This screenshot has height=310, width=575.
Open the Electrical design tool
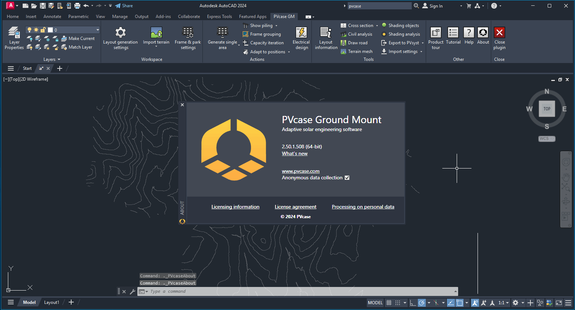pos(301,38)
